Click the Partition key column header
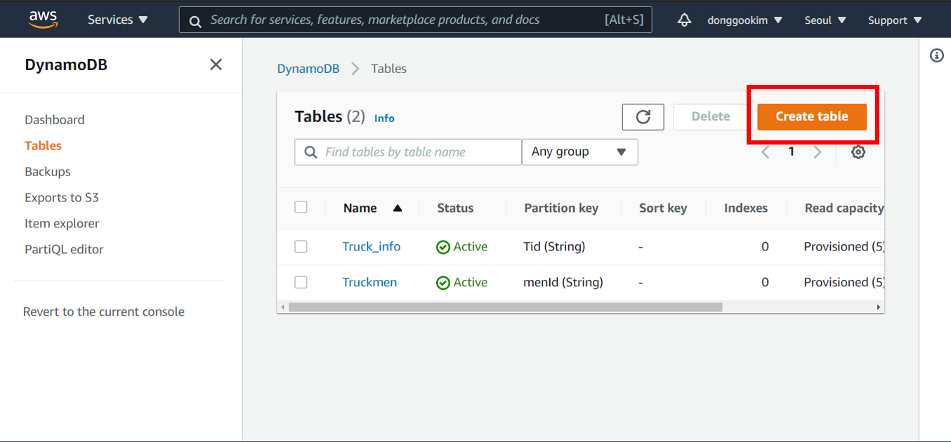This screenshot has width=951, height=442. (561, 208)
